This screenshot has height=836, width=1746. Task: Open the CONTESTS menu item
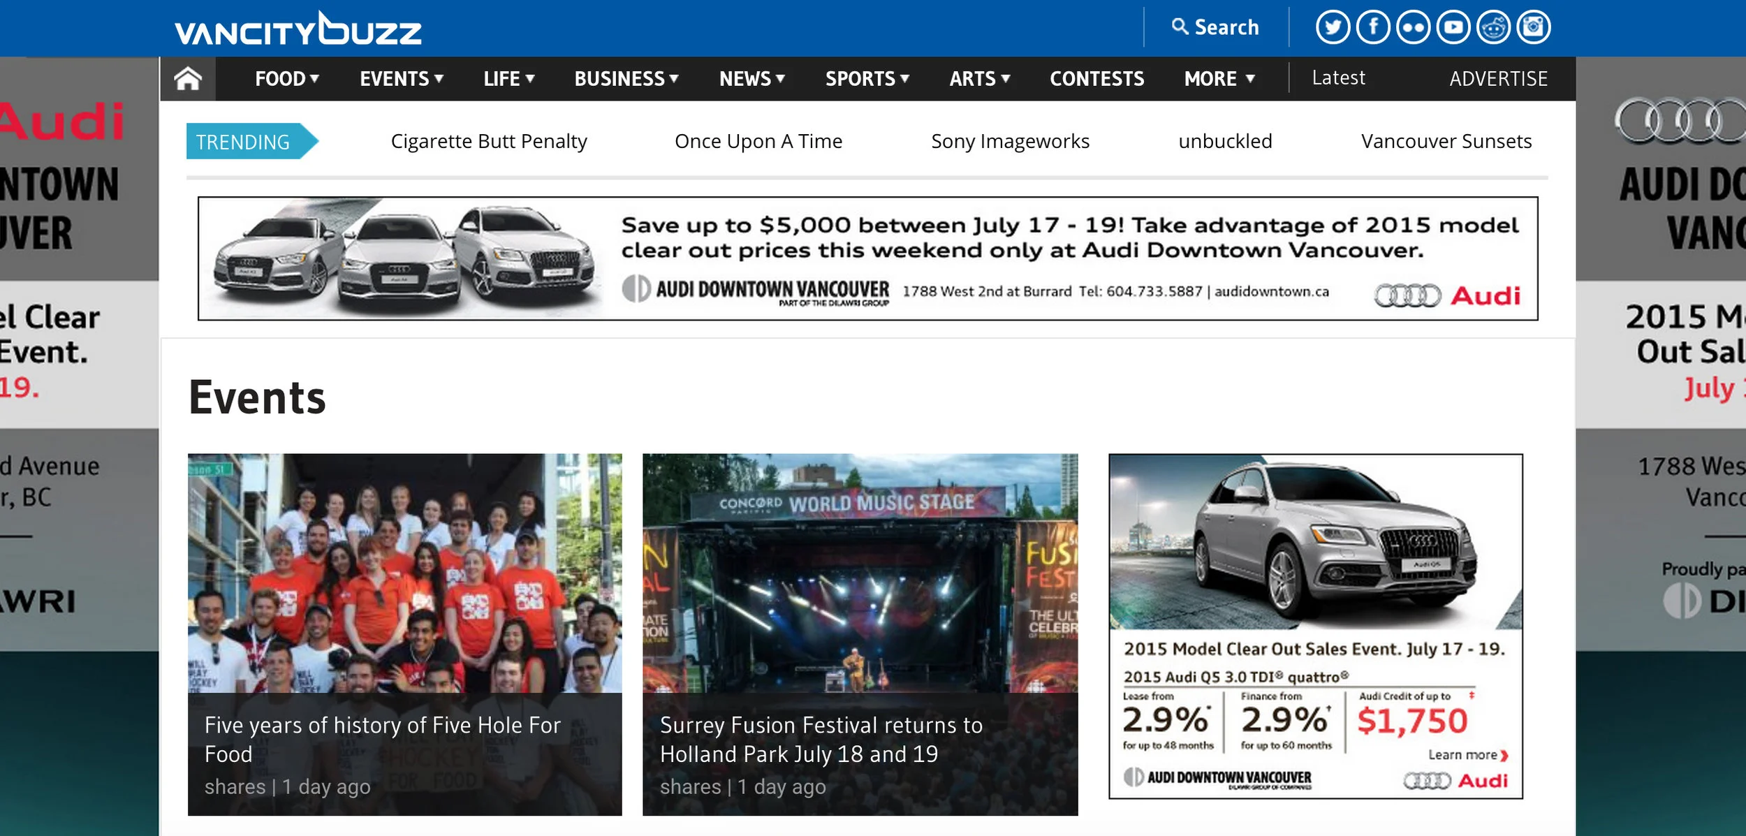pyautogui.click(x=1096, y=79)
